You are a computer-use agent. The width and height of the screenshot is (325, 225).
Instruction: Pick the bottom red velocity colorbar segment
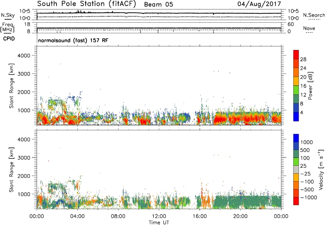coord(296,201)
